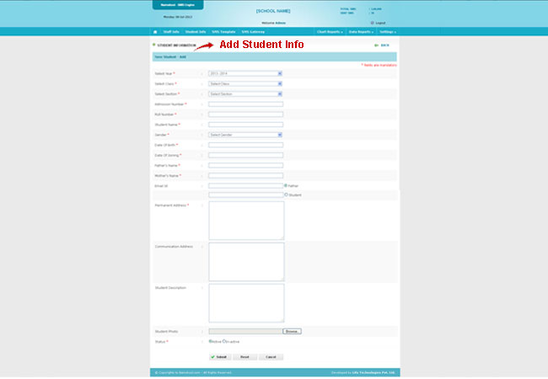Click the Reset button
Image resolution: width=548 pixels, height=379 pixels.
click(x=244, y=357)
